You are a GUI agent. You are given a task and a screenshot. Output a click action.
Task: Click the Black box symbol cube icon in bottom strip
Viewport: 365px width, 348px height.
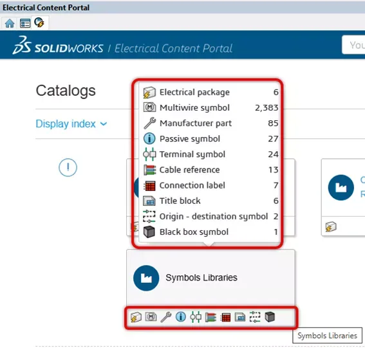click(x=270, y=317)
